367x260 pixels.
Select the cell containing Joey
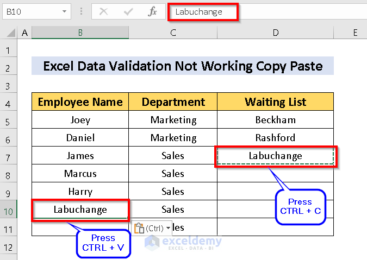point(80,119)
